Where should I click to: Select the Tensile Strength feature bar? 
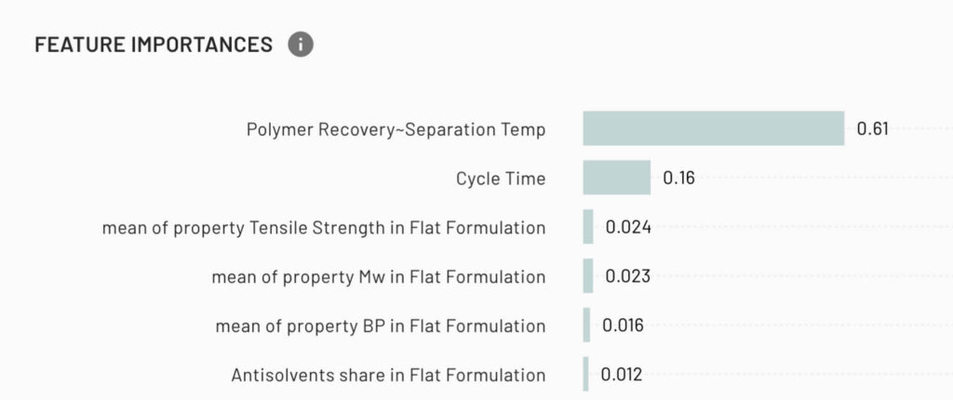(588, 227)
